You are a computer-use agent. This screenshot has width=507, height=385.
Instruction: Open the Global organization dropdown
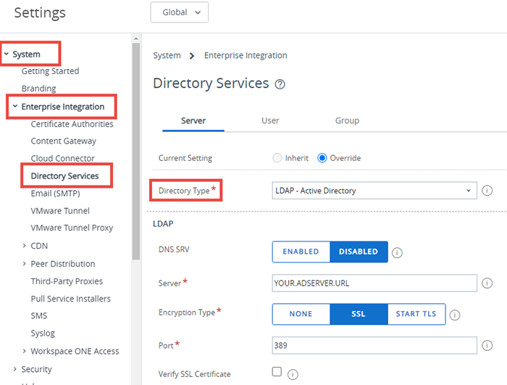[180, 12]
